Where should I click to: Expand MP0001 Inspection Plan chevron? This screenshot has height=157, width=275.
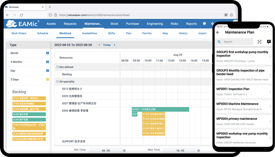[270, 92]
